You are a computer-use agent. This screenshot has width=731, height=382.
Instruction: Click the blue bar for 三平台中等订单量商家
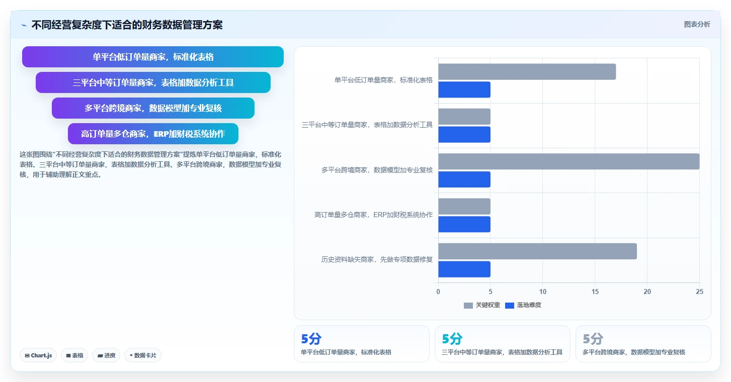464,135
